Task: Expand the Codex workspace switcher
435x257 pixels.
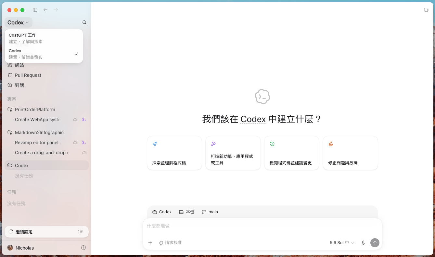Action: pos(19,22)
